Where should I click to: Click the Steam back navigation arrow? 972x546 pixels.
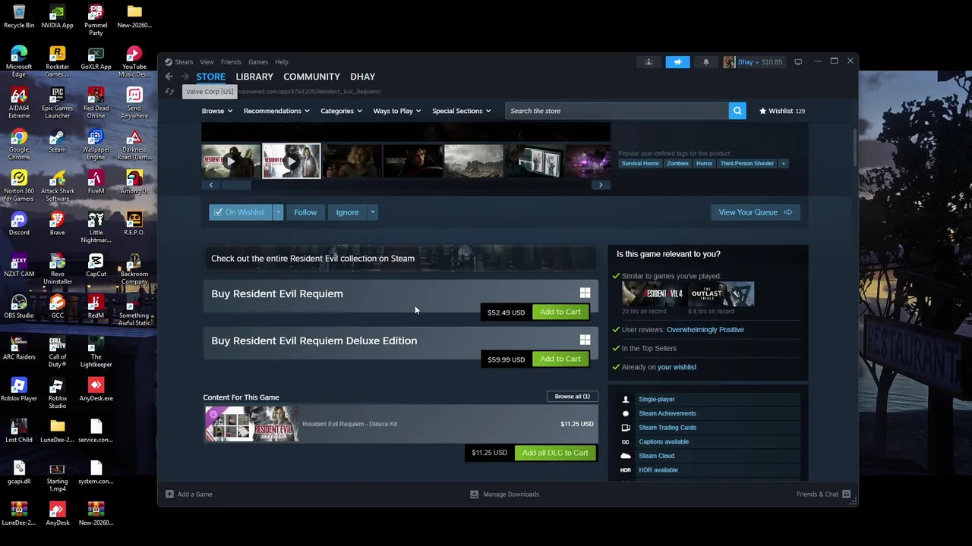coord(169,77)
